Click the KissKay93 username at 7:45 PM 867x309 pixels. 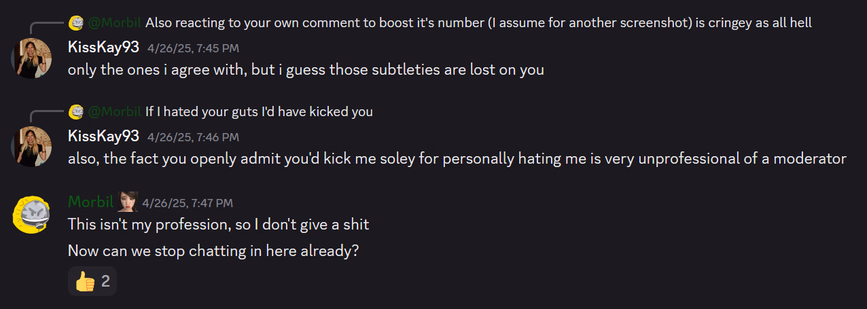103,48
